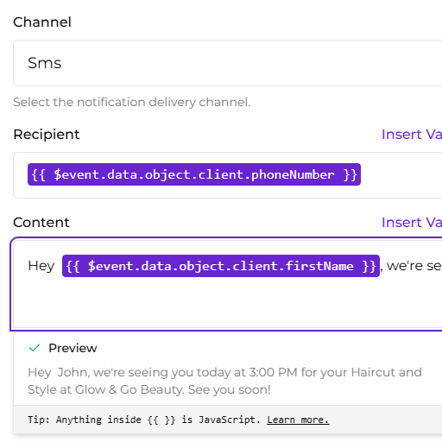
Task: Click the preview text starting 'Hey John'
Action: pyautogui.click(x=224, y=381)
